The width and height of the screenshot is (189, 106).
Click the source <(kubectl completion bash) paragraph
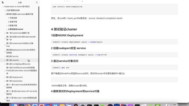tap(87, 18)
